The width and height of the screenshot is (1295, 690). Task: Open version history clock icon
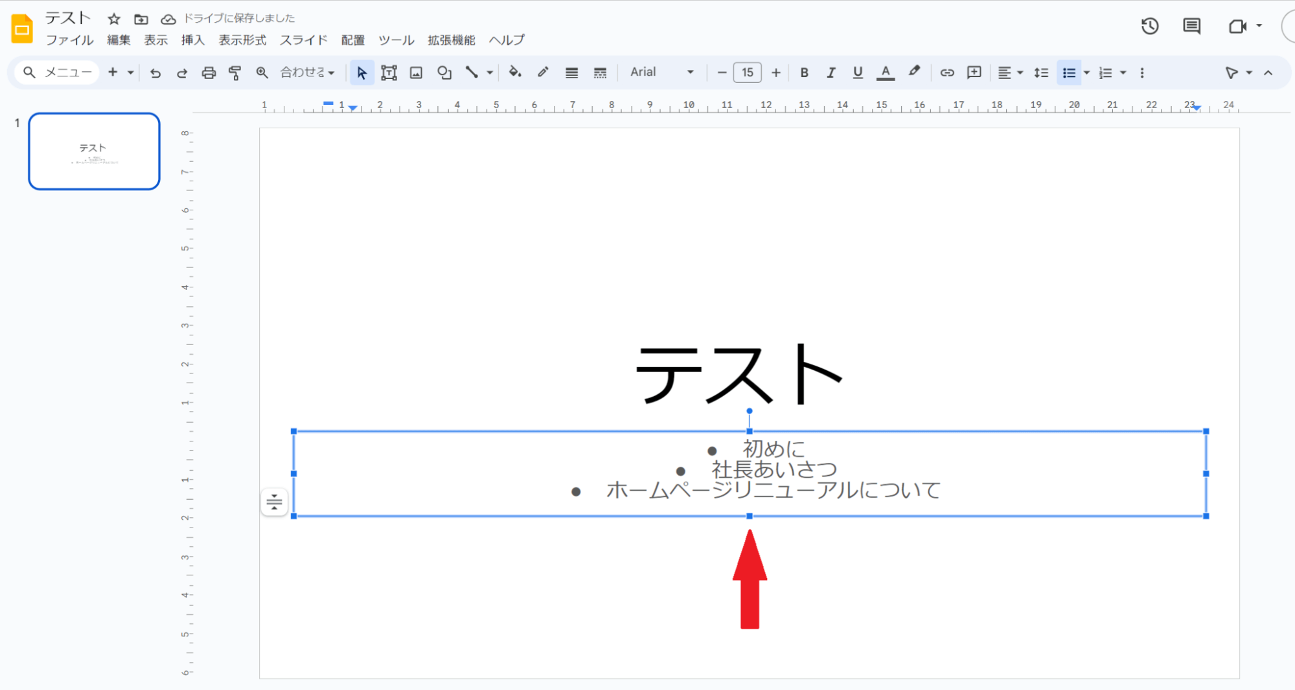(1150, 27)
